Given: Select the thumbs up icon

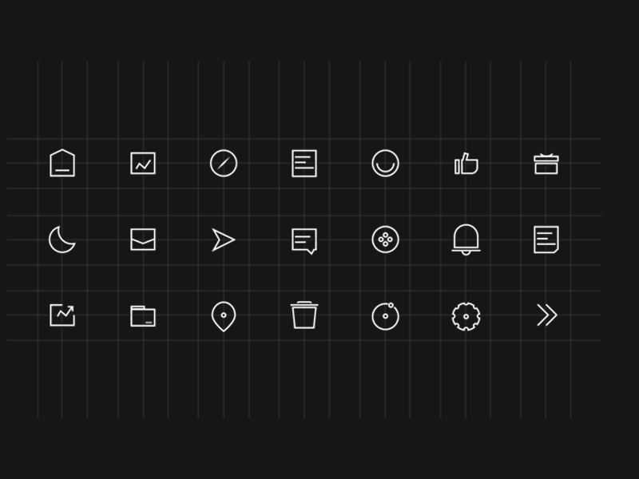Looking at the screenshot, I should (x=466, y=164).
